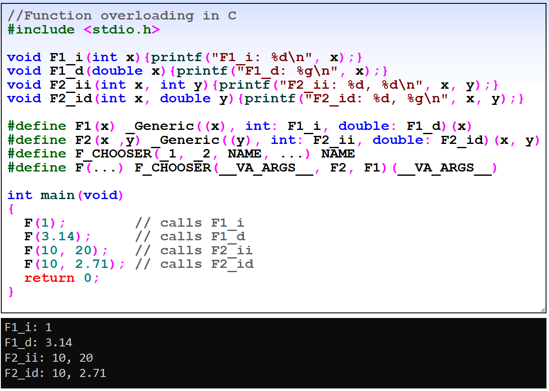This screenshot has width=549, height=391.
Task: Click the 'F(1);' call statement
Action: point(45,223)
